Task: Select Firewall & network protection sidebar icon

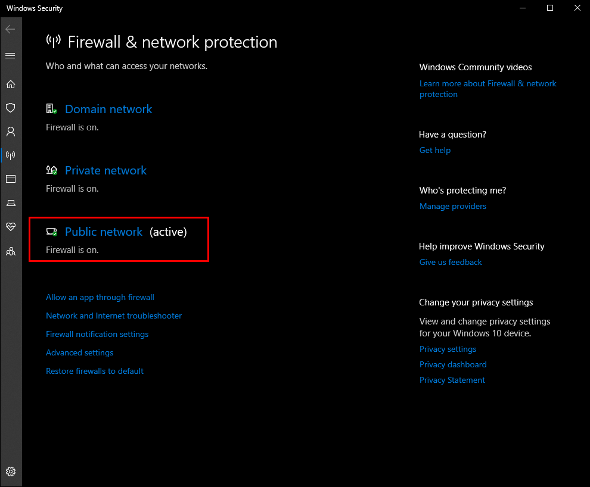Action: coord(10,155)
